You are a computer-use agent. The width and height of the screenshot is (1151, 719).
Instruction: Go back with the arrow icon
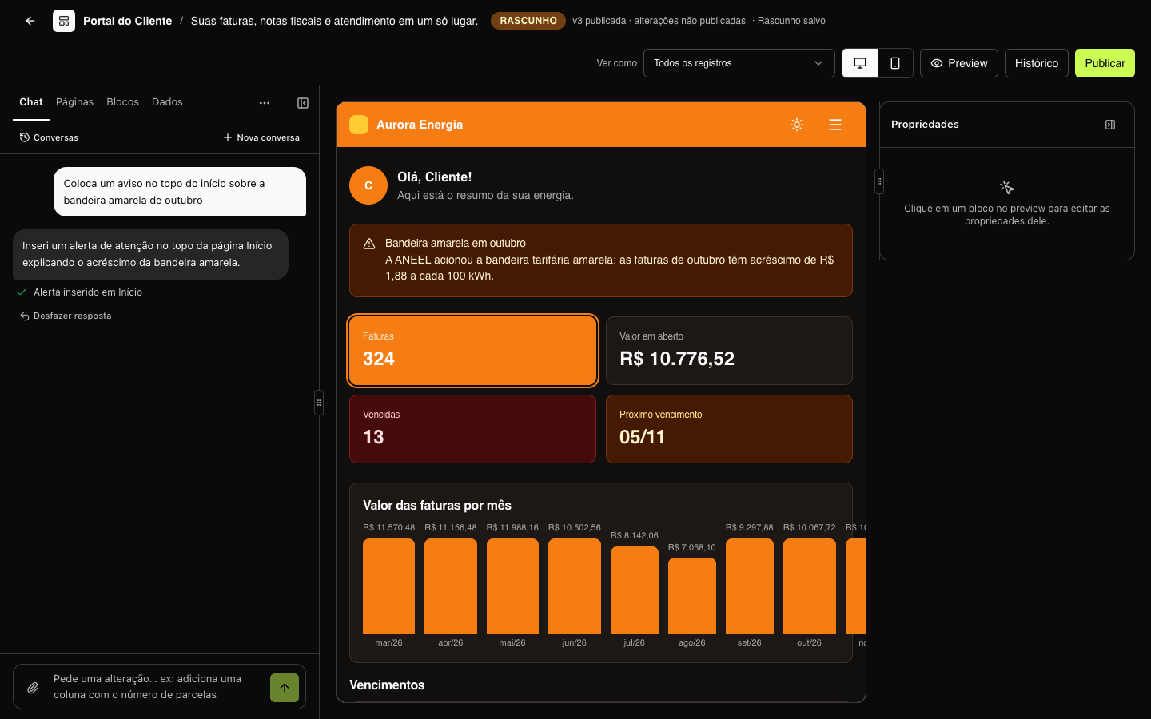(x=30, y=21)
